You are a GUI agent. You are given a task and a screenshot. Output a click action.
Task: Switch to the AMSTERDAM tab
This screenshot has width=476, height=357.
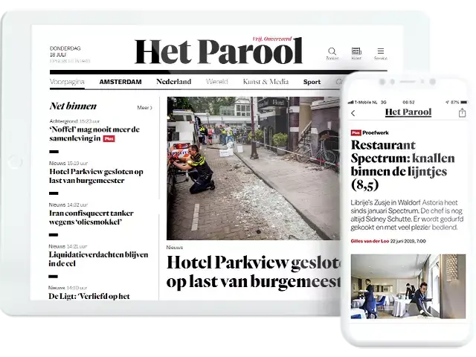120,82
